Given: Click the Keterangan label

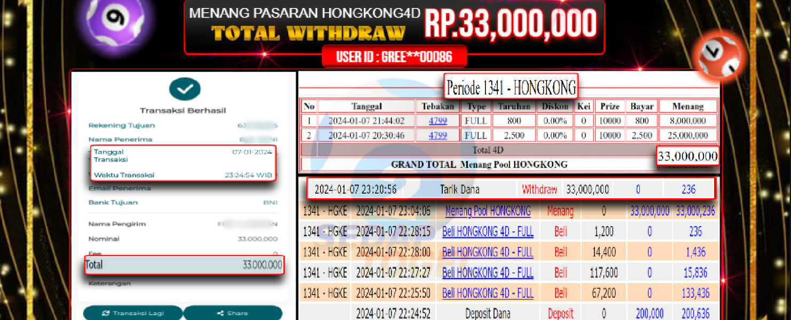Looking at the screenshot, I should coord(109,283).
